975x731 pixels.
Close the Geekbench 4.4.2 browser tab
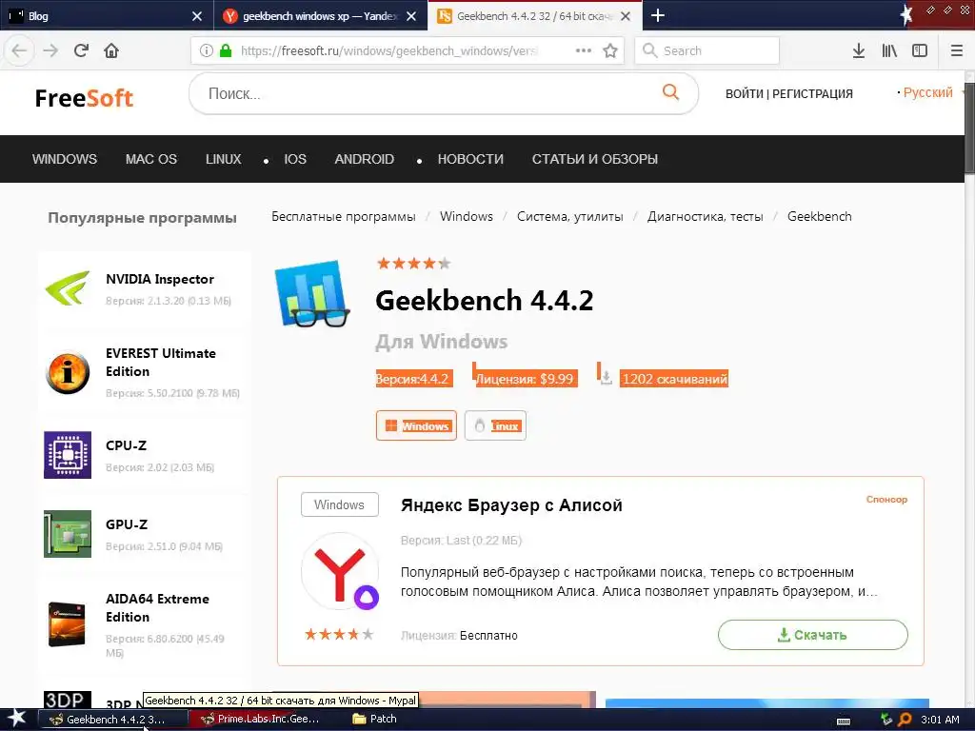click(627, 16)
